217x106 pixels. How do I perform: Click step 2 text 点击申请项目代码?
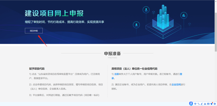coord(66,87)
